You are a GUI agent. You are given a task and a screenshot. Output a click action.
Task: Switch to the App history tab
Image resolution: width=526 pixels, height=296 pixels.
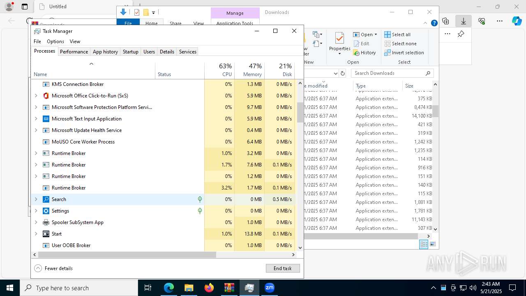[105, 52]
